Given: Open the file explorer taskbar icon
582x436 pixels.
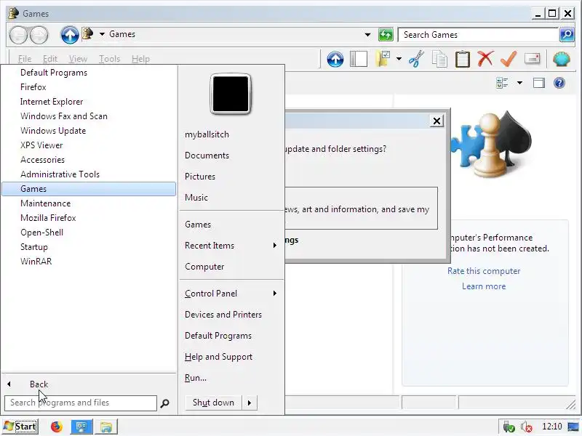Looking at the screenshot, I should coord(106,427).
